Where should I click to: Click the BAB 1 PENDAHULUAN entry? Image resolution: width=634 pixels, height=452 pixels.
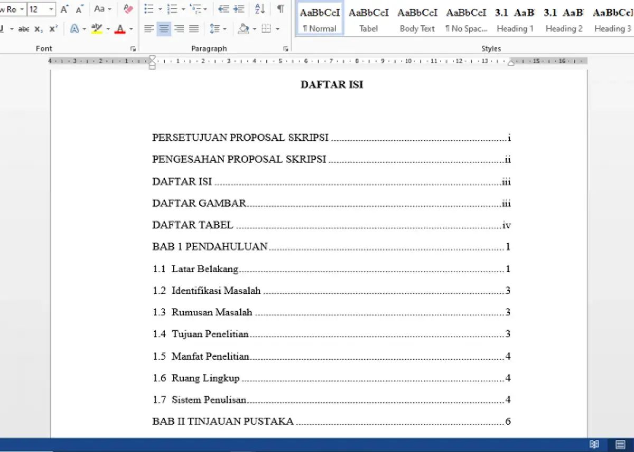(331, 246)
